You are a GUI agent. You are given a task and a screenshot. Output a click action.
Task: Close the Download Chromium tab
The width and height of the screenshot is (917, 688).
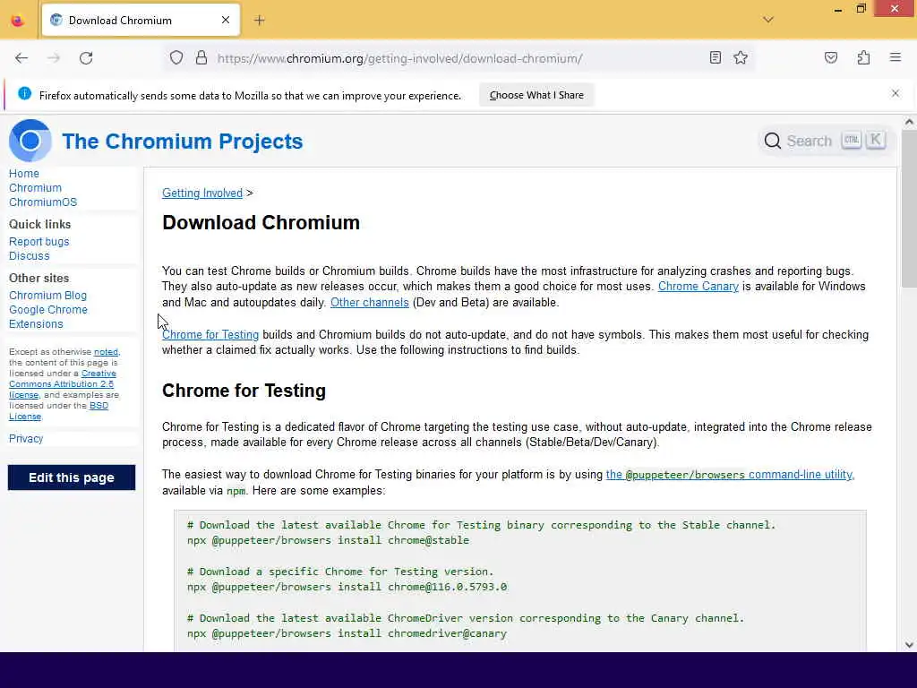pyautogui.click(x=226, y=20)
